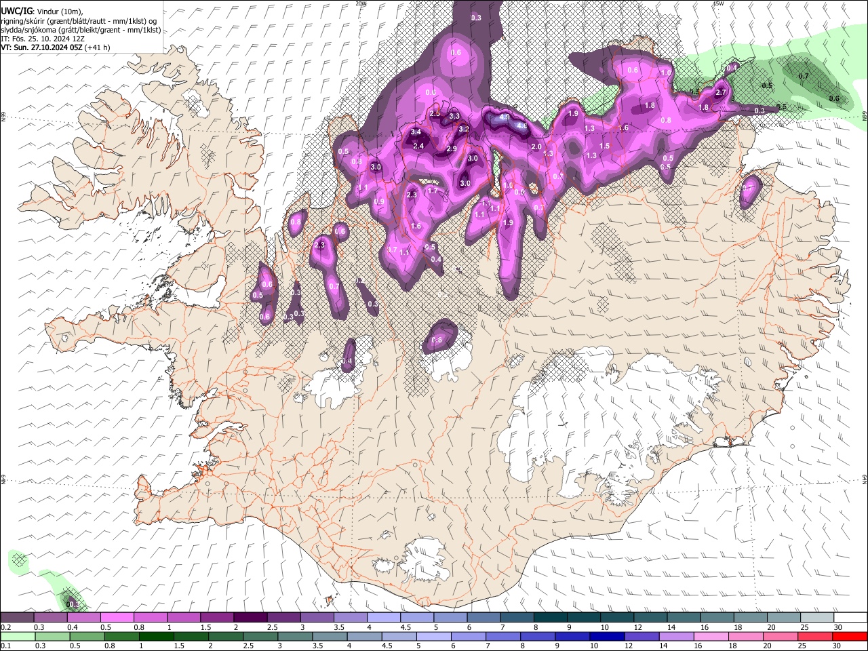The width and height of the screenshot is (868, 651).
Task: Select the bright pink 0.5–0.8 snow legend swatch
Action: [117, 618]
